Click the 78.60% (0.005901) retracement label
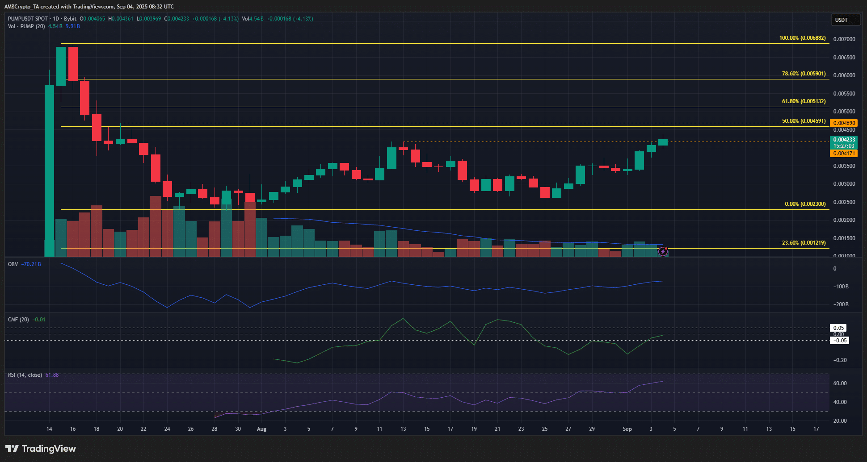 pyautogui.click(x=804, y=74)
